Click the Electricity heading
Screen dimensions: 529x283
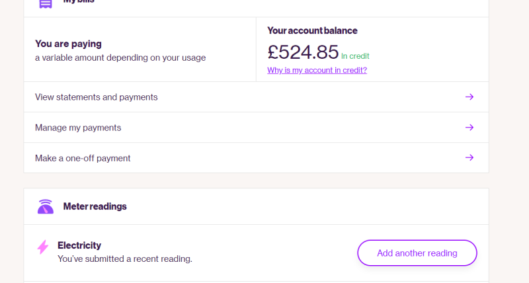[79, 245]
